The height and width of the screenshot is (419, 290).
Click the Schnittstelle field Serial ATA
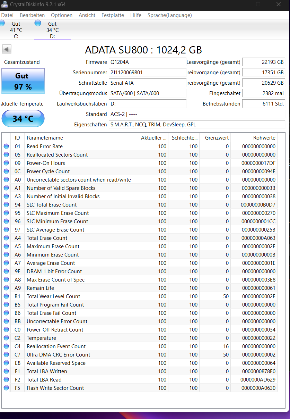[148, 83]
